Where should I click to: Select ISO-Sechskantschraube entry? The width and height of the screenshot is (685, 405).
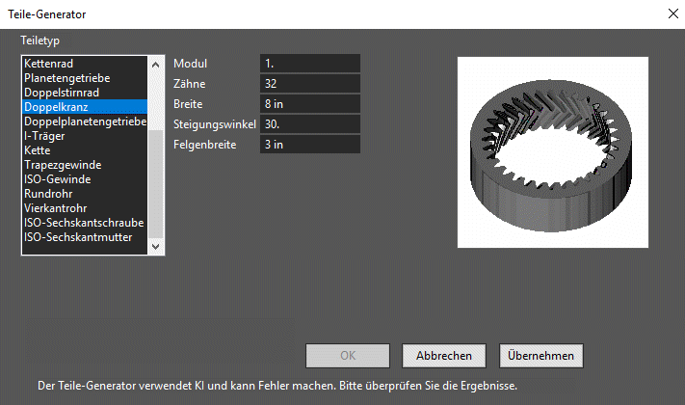85,222
